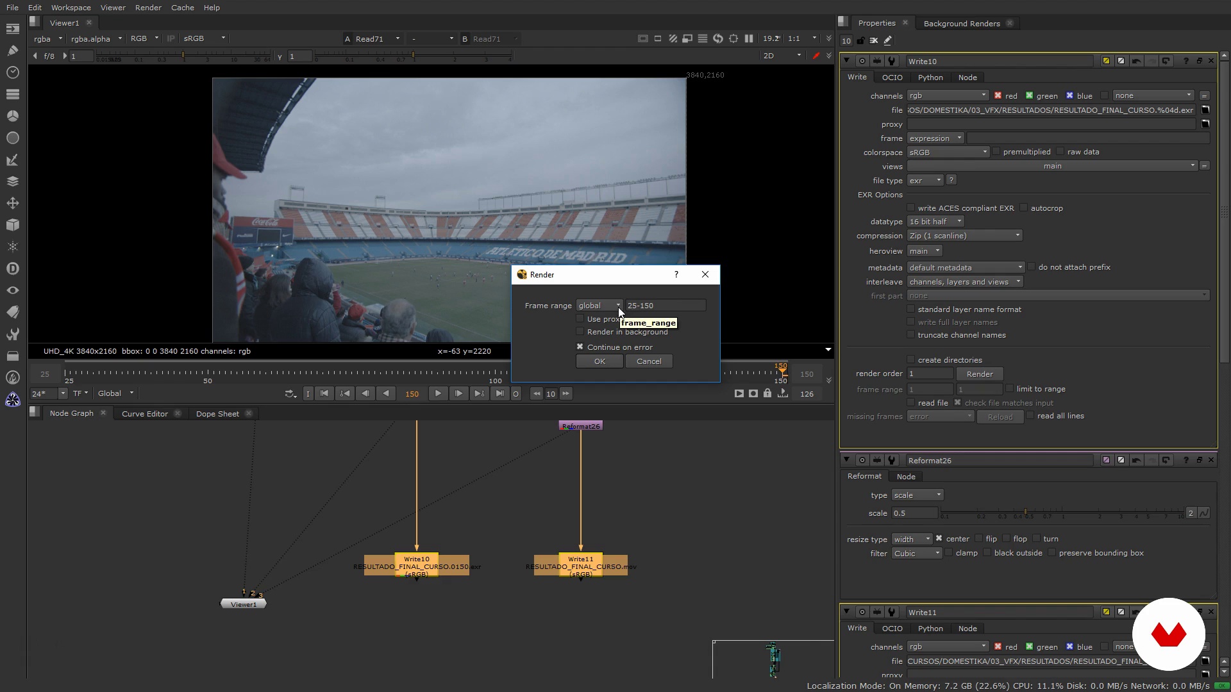Open the Cache menu
This screenshot has height=692, width=1231.
(182, 8)
